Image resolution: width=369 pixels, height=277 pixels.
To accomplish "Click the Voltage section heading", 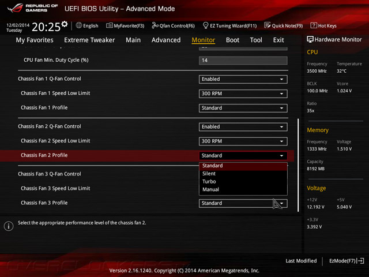I will coord(317,188).
